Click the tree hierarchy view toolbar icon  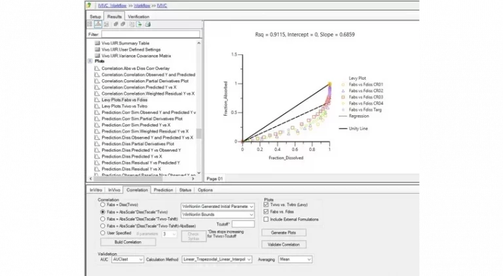click(x=98, y=24)
